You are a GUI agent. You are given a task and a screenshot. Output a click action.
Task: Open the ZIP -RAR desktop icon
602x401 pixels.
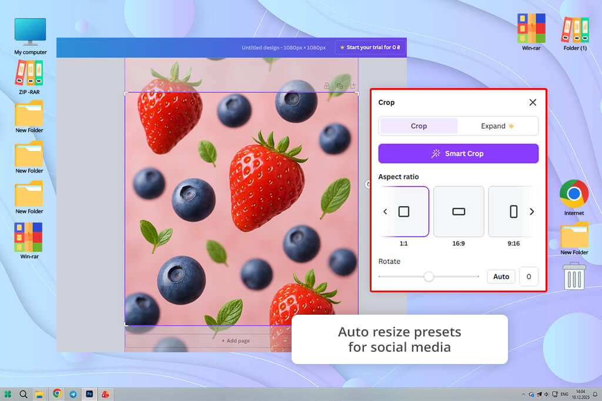pyautogui.click(x=29, y=77)
